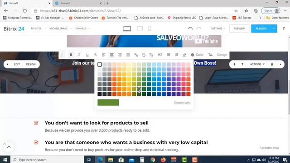Toggle underline formatting in text toolbar

coord(87,55)
